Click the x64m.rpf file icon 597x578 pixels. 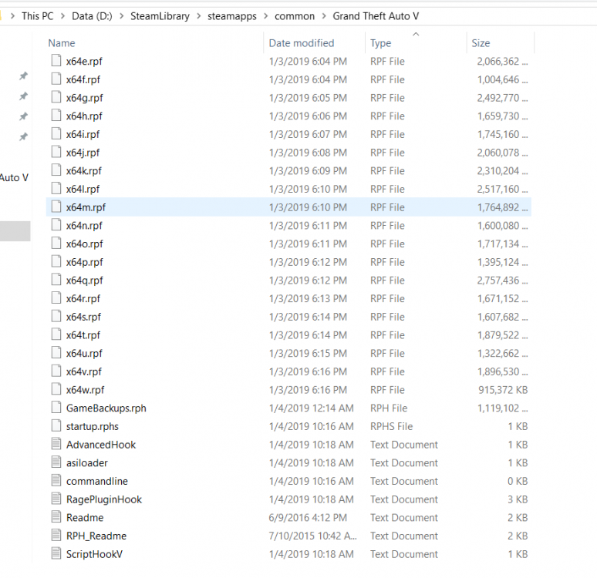click(56, 207)
